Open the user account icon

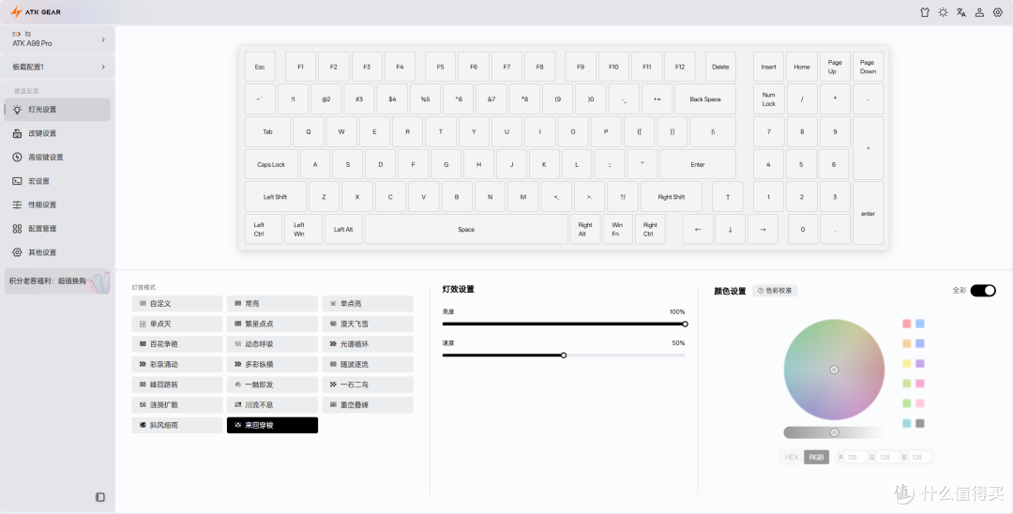click(979, 12)
